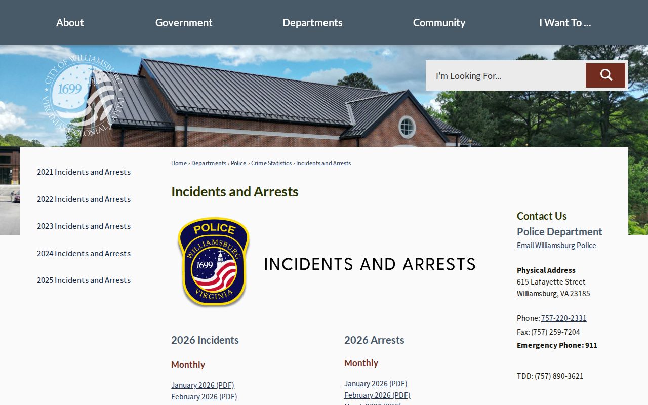Open January 2026 Incidents PDF
This screenshot has width=648, height=405.
click(x=202, y=385)
